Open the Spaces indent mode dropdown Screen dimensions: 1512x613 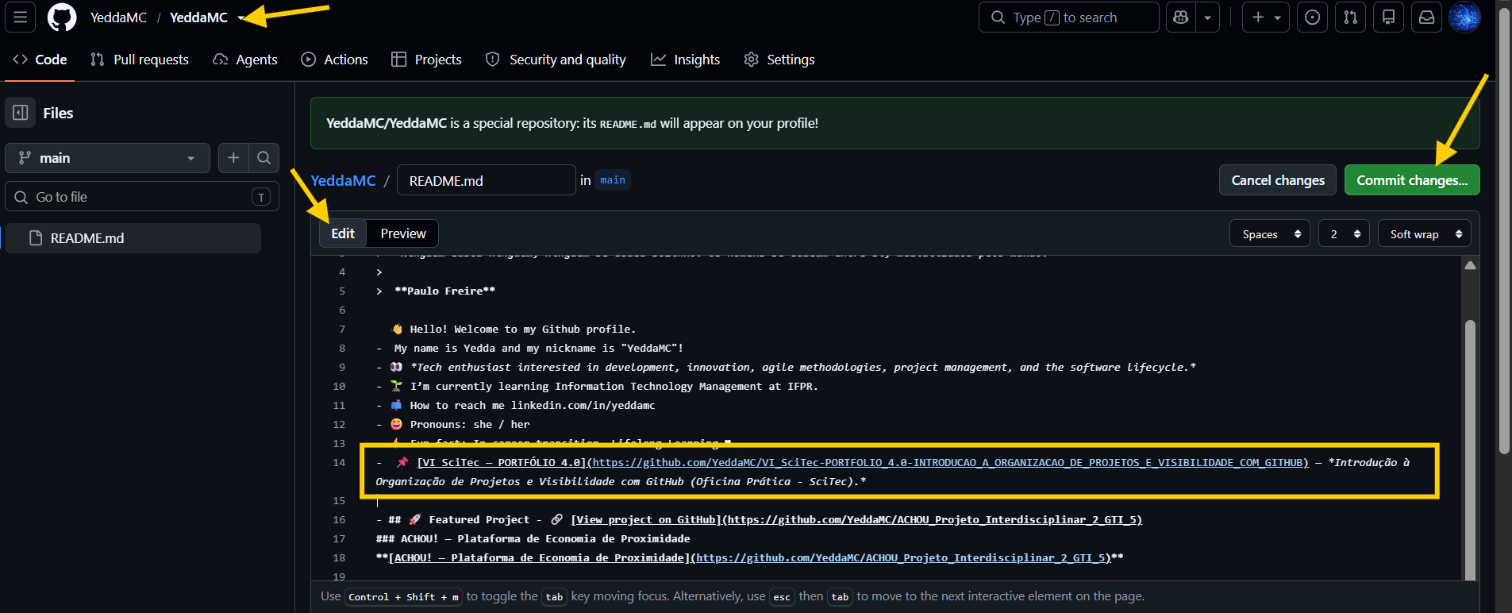(1270, 233)
